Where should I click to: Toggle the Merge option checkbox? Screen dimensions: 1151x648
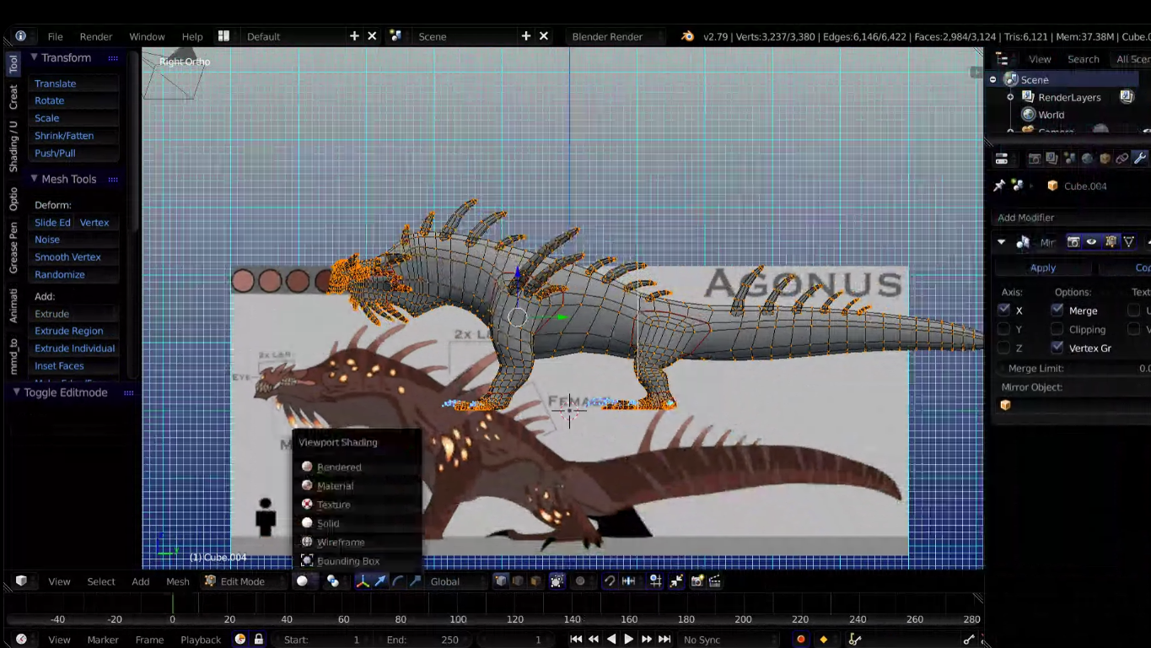point(1057,310)
